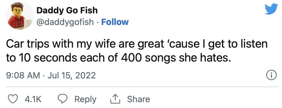Image resolution: width=282 pixels, height=108 pixels.
Task: Open the Lego figure profile avatar
Action: tap(20, 16)
